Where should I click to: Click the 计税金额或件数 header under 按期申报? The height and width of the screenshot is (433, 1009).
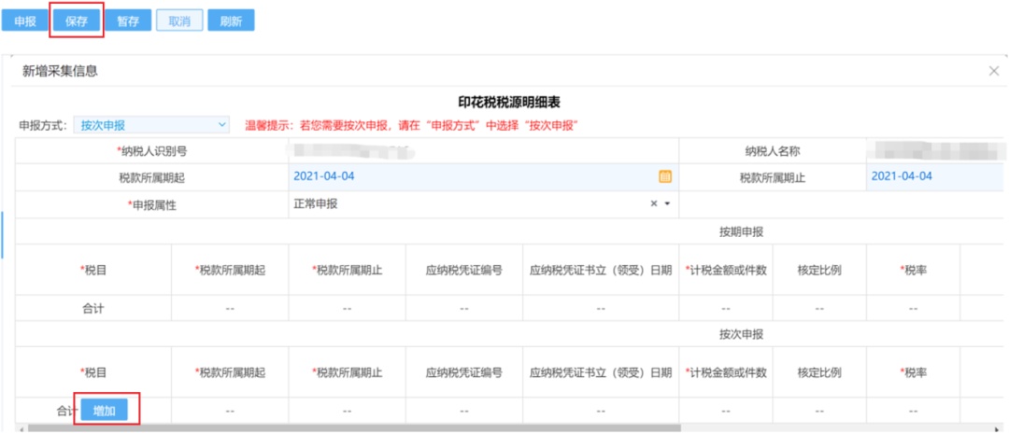tap(726, 270)
